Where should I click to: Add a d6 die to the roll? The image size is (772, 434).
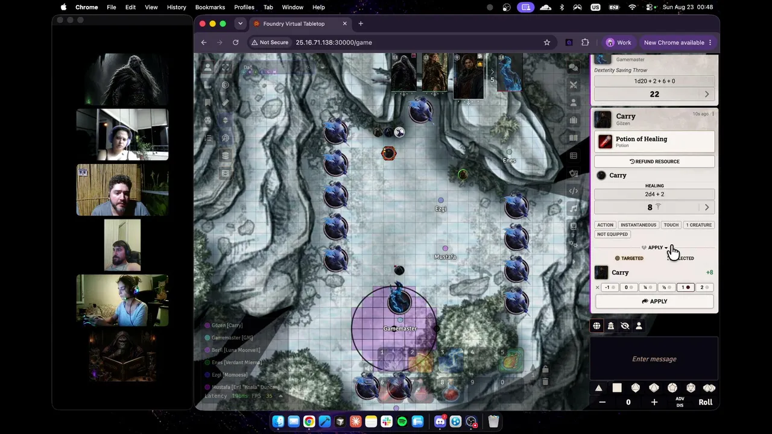(x=617, y=388)
